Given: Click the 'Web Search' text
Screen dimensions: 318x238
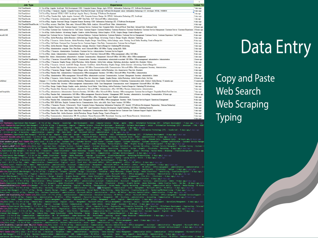Looking at the screenshot, I should point(238,91).
